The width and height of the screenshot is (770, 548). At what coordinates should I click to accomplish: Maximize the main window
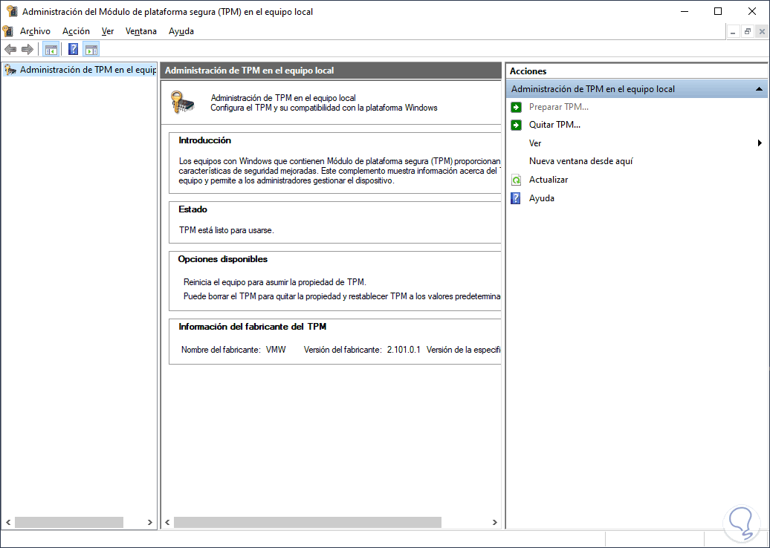tap(718, 11)
